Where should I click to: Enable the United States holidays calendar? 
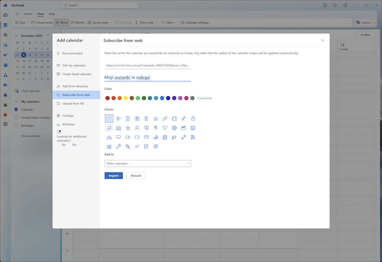click(x=16, y=118)
